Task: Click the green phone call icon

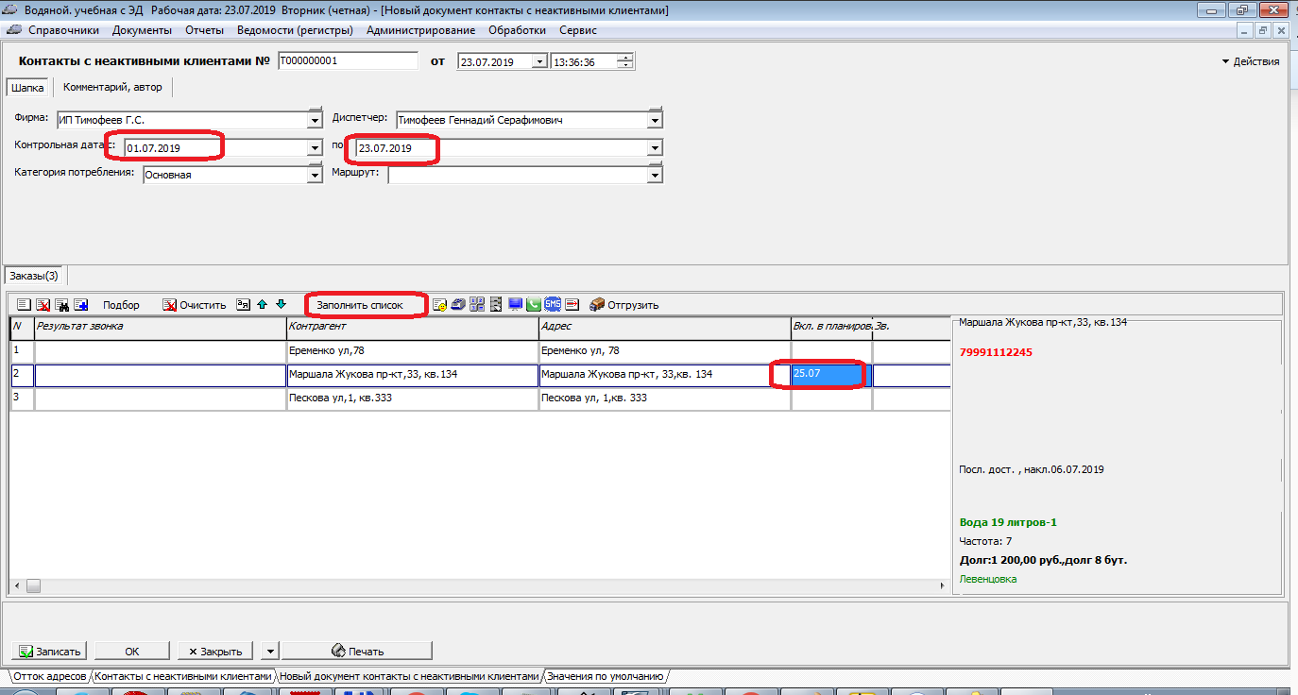Action: (x=534, y=304)
